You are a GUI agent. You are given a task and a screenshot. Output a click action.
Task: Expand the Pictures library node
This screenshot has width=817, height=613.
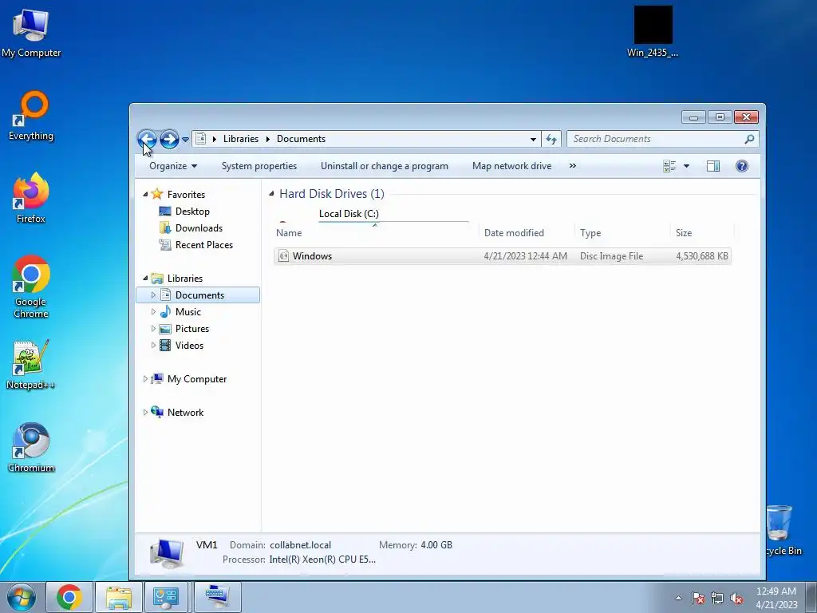[x=153, y=328]
